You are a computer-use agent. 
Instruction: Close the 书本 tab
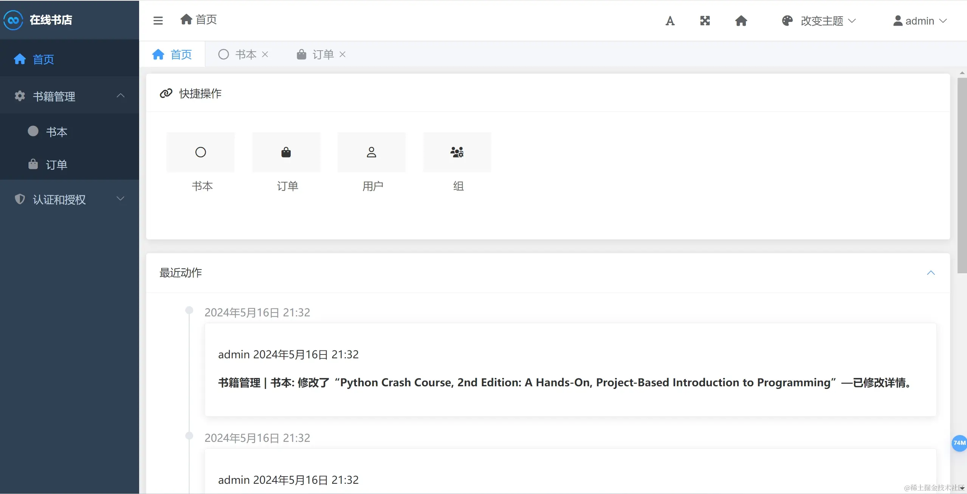click(265, 54)
